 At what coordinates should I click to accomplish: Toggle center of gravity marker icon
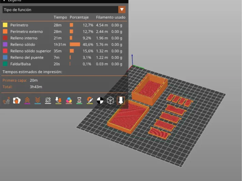tap(100, 101)
